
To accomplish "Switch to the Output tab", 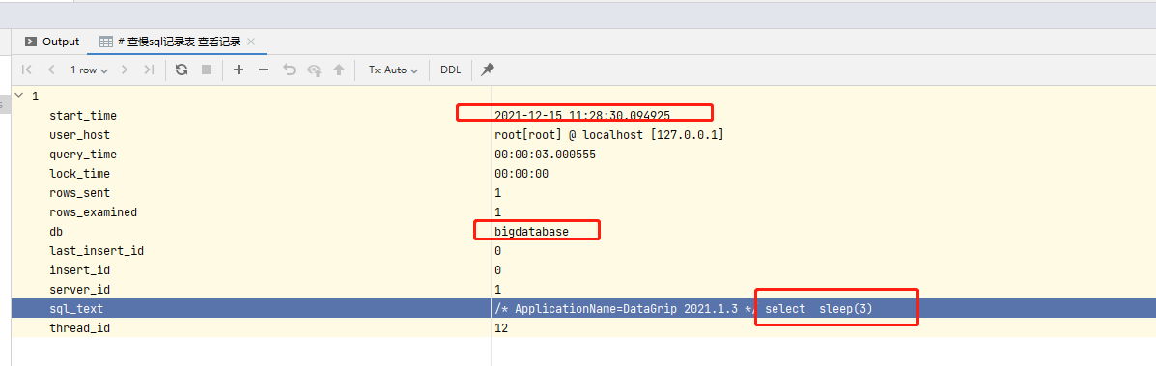I will [52, 42].
